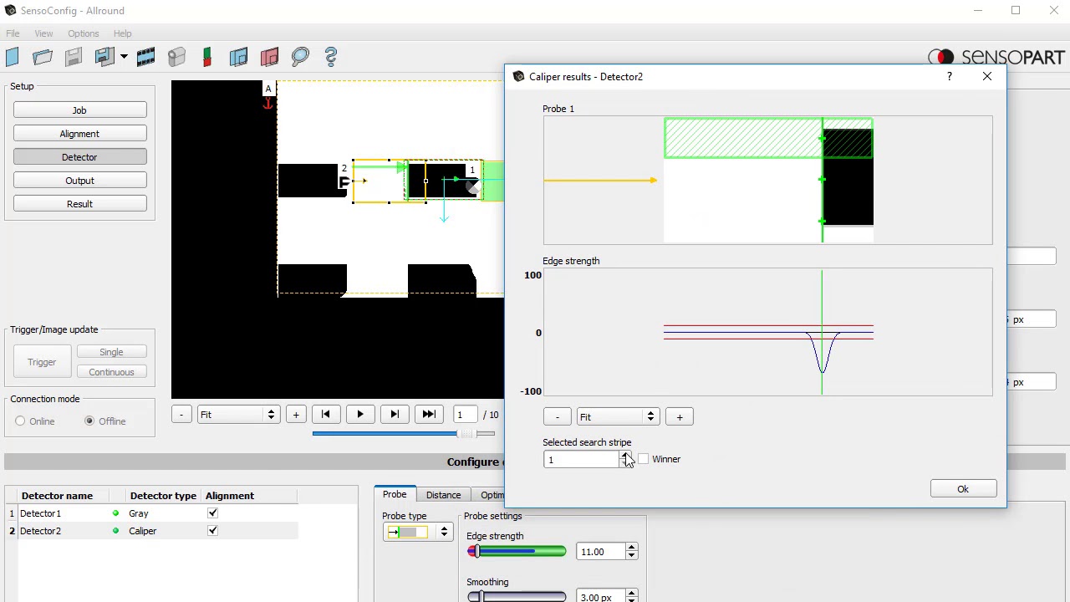
Task: Click the Smoothing slider
Action: tap(517, 597)
